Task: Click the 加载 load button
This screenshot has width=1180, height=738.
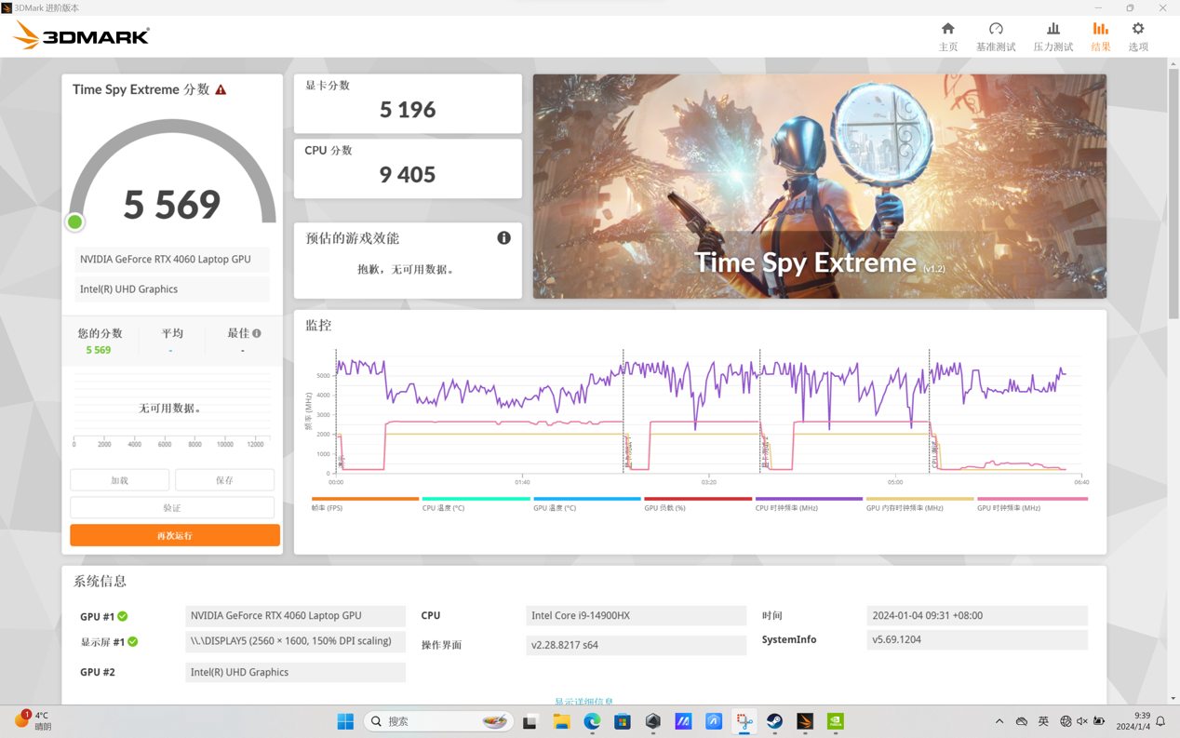Action: click(x=120, y=480)
